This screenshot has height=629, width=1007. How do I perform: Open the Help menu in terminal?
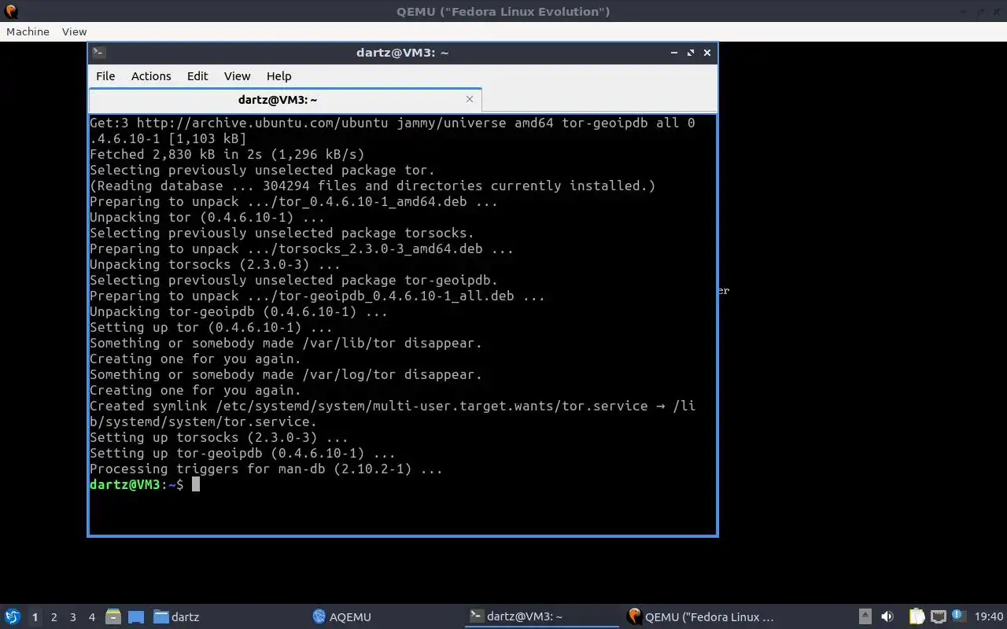(279, 76)
